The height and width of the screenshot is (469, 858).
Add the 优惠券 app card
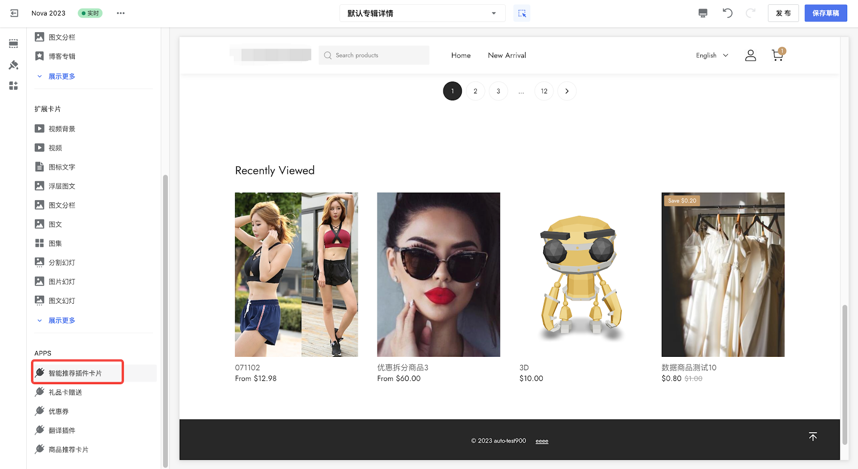point(52,411)
